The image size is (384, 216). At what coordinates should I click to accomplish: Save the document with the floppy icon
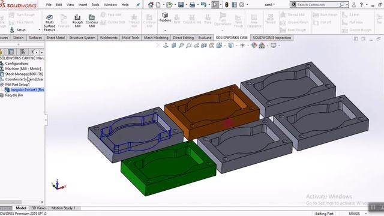pyautogui.click(x=181, y=4)
